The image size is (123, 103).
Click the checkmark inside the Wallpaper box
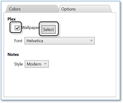[17, 28]
